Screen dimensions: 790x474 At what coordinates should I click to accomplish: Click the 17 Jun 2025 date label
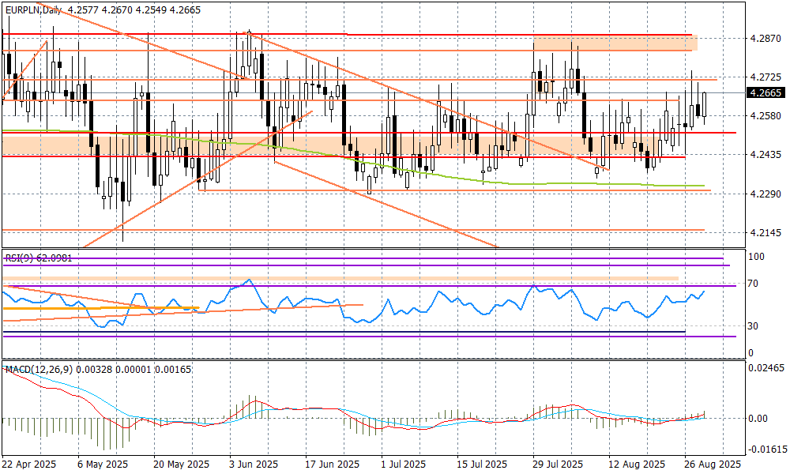(333, 464)
